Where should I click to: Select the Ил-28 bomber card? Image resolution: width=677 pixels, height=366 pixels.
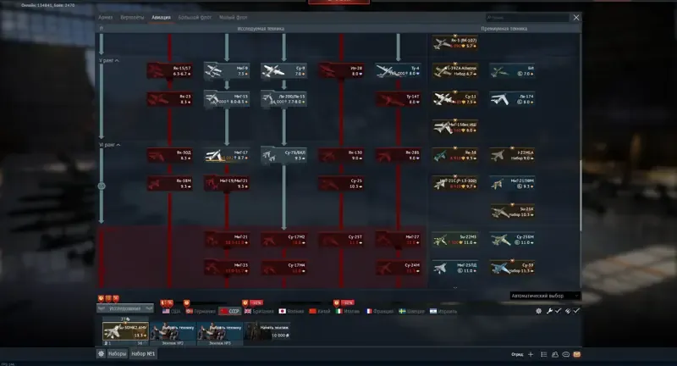click(341, 71)
